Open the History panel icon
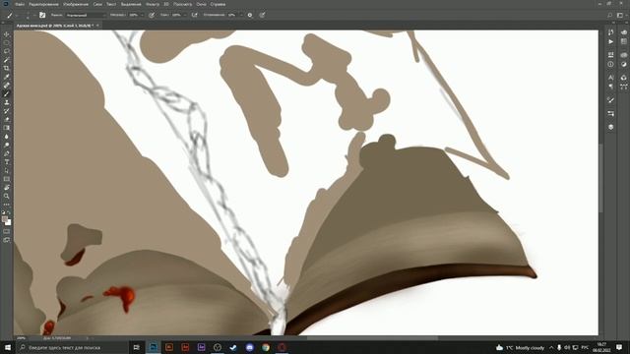 (610, 32)
